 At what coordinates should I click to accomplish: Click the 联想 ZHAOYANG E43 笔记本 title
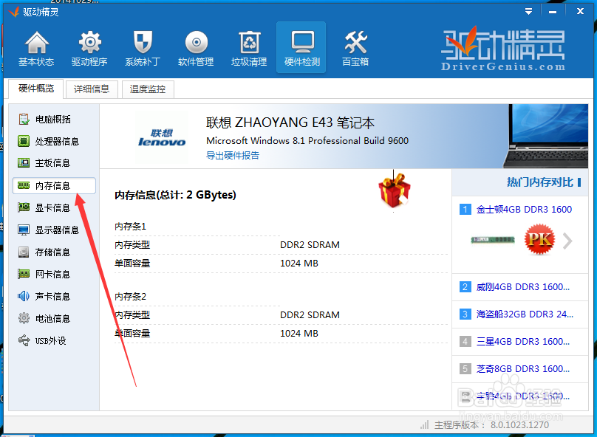(x=290, y=123)
